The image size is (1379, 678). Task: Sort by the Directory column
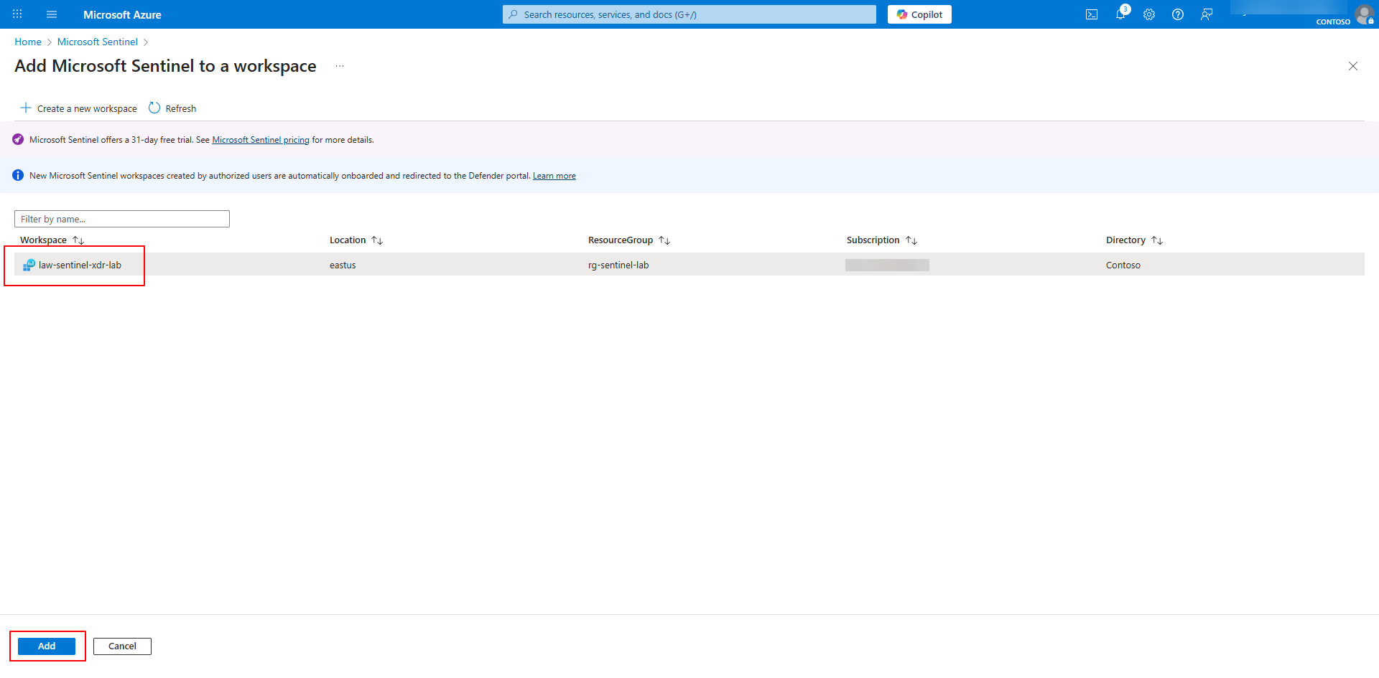pos(1134,240)
